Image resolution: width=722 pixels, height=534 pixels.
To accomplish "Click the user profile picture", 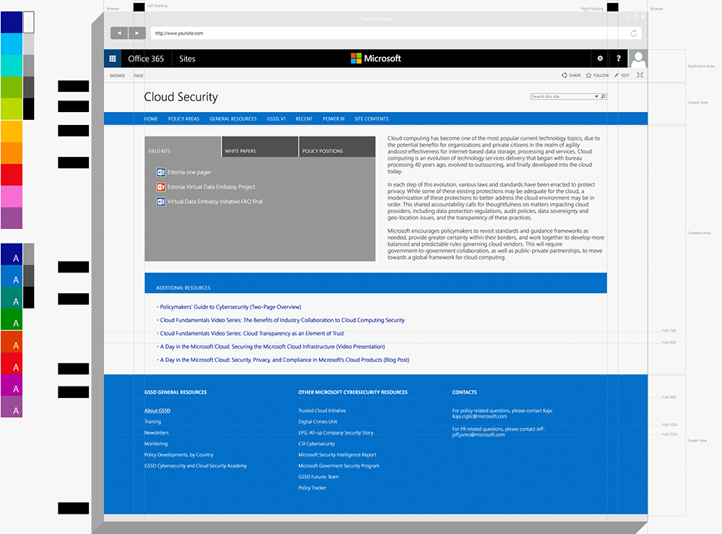I will pos(638,59).
